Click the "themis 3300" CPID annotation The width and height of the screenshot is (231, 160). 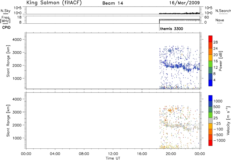[172, 29]
